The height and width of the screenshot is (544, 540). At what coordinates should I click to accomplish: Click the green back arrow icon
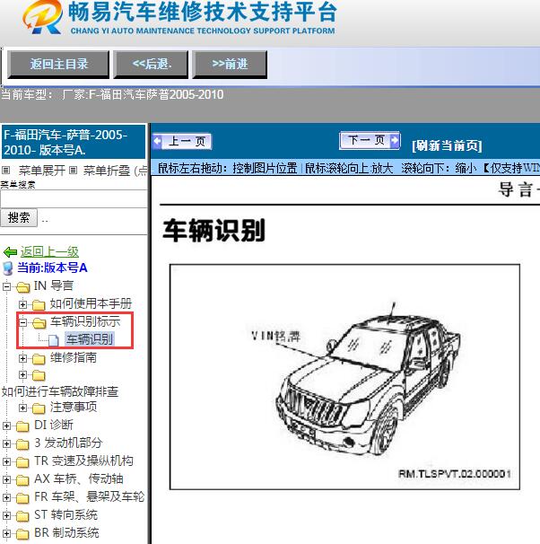(x=10, y=252)
